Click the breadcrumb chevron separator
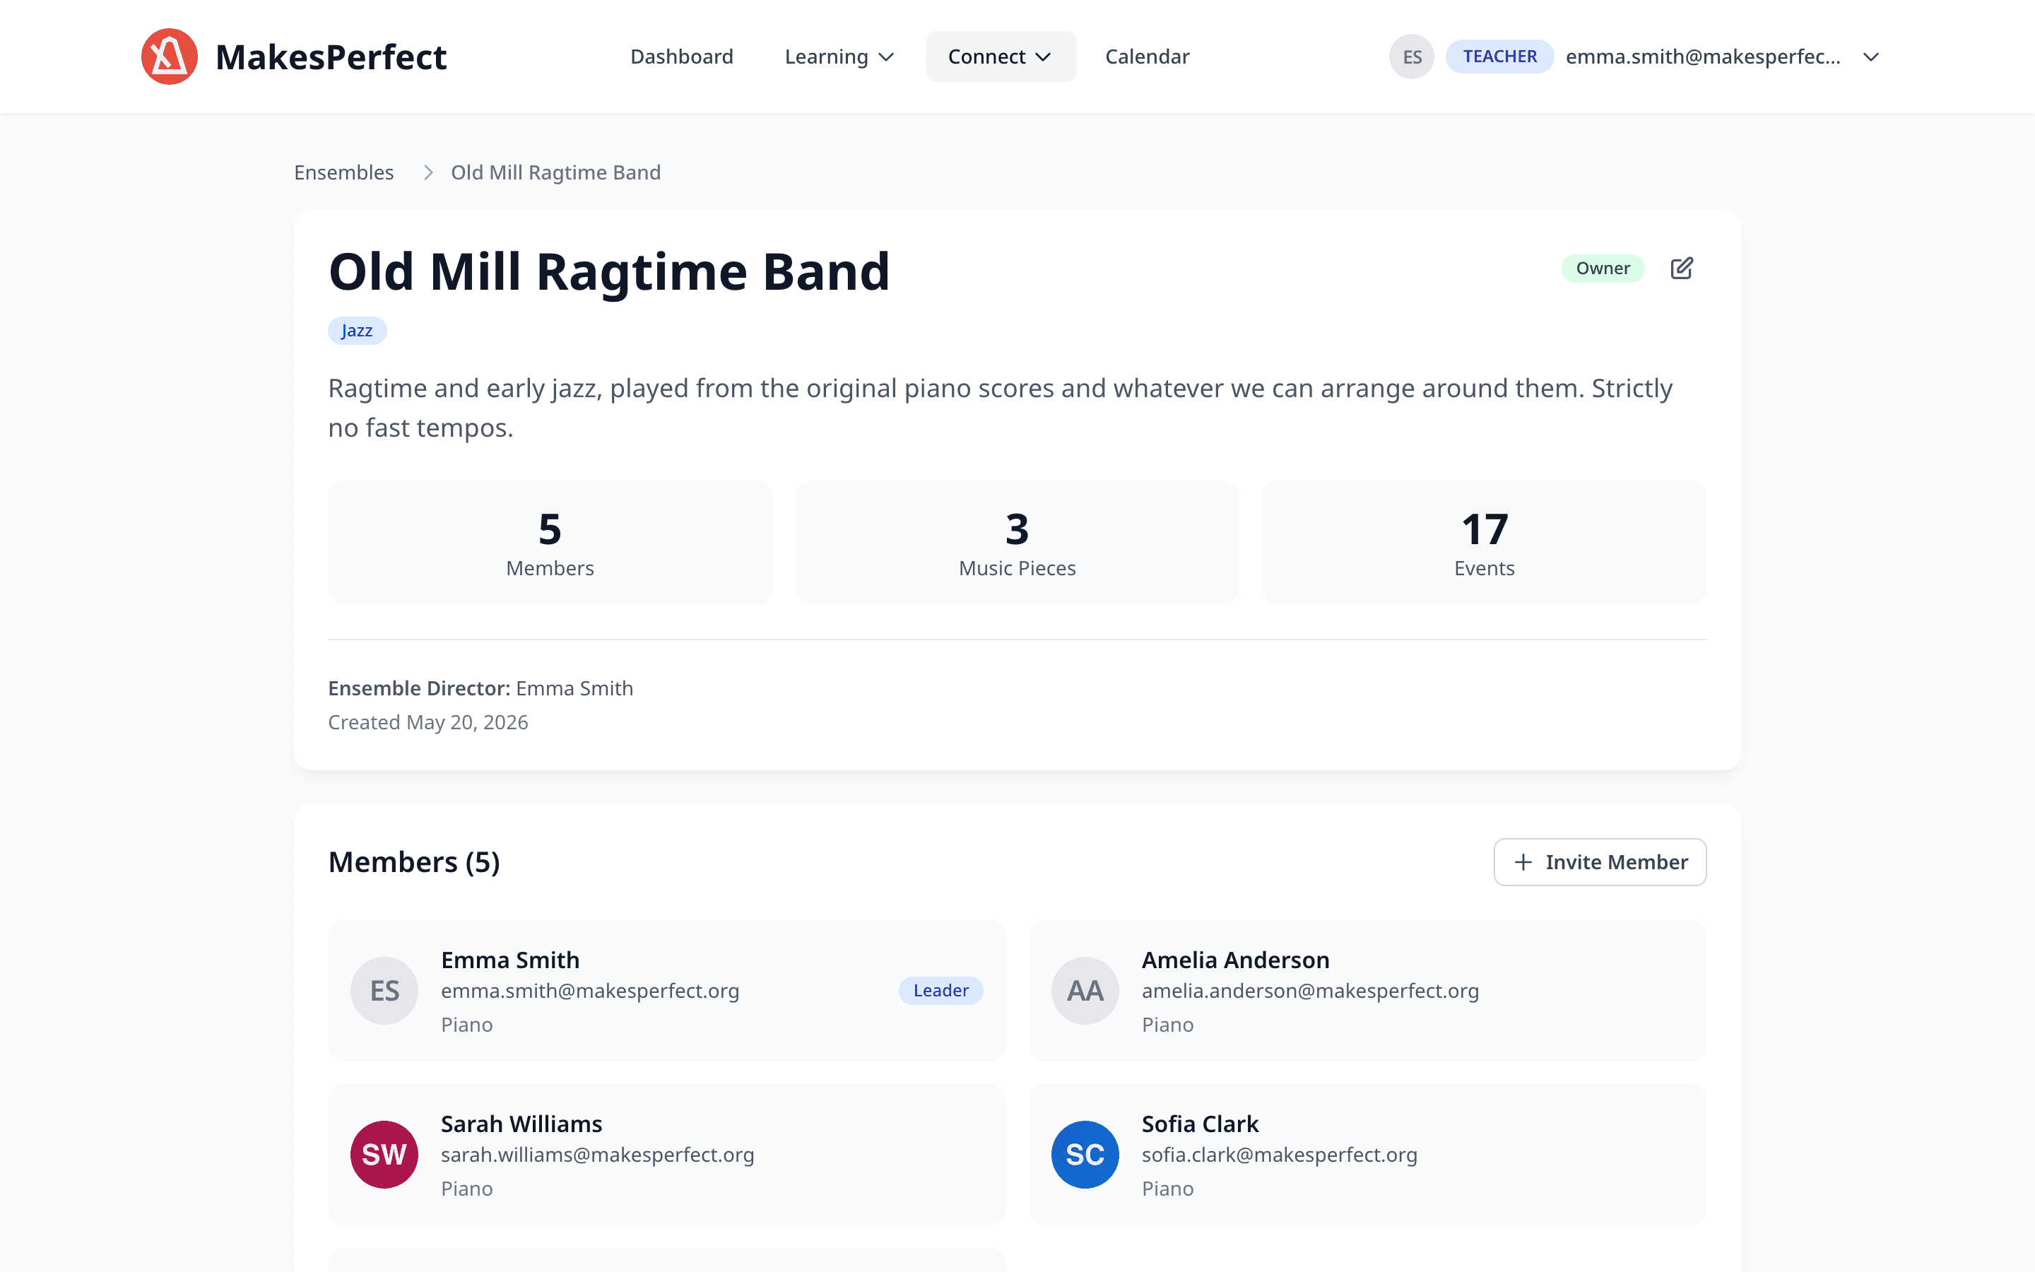 pyautogui.click(x=429, y=172)
